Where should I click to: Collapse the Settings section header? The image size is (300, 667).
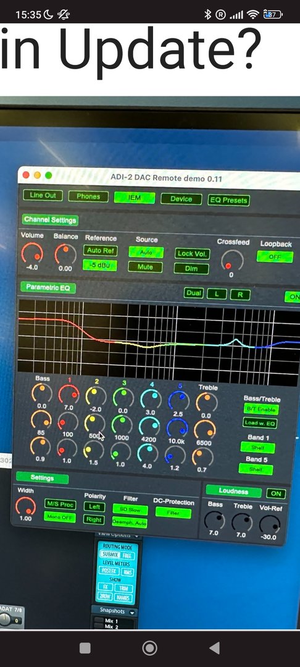[x=42, y=477]
